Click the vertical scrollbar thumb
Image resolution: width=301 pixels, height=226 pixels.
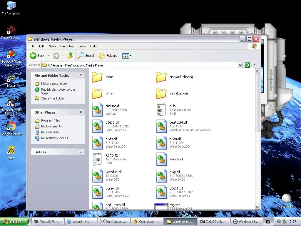[257, 103]
